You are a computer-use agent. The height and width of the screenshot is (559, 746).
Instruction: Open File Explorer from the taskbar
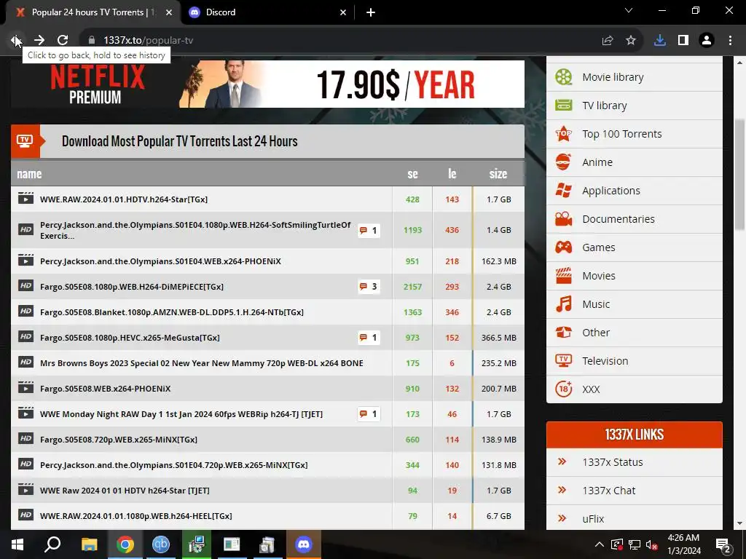89,544
